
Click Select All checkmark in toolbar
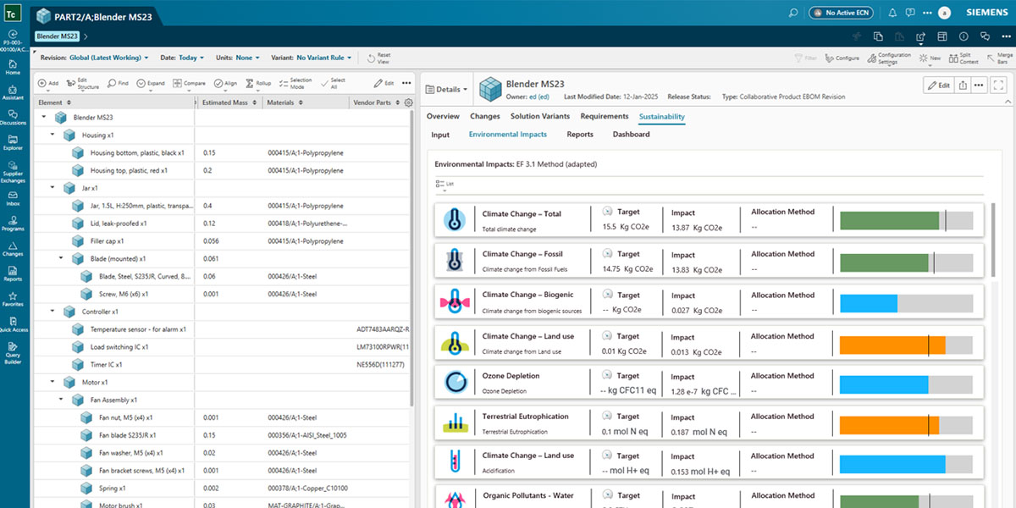point(334,84)
